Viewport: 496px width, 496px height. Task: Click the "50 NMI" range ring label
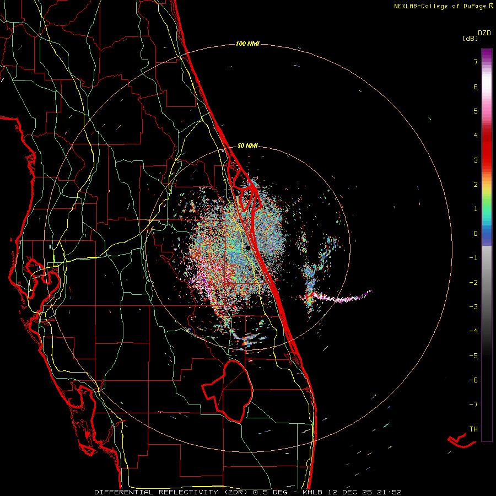pos(247,145)
